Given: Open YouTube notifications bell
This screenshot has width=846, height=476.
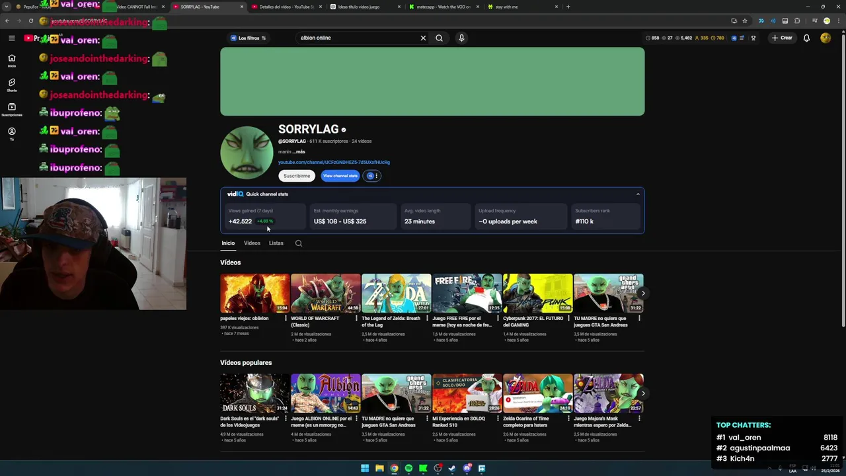Looking at the screenshot, I should pos(806,38).
